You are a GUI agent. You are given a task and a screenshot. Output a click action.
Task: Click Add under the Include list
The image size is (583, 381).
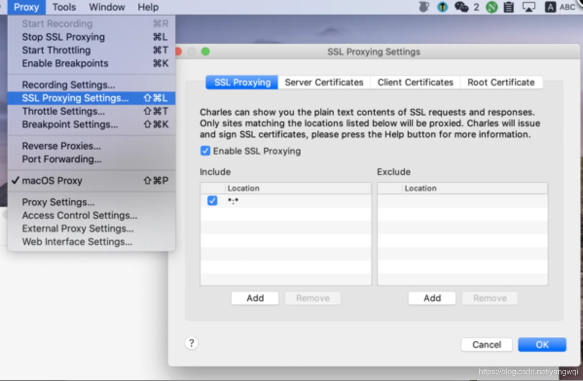pyautogui.click(x=255, y=298)
